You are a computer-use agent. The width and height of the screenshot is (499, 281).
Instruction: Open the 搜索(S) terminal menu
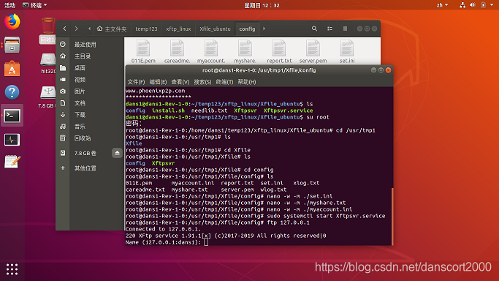[202, 82]
